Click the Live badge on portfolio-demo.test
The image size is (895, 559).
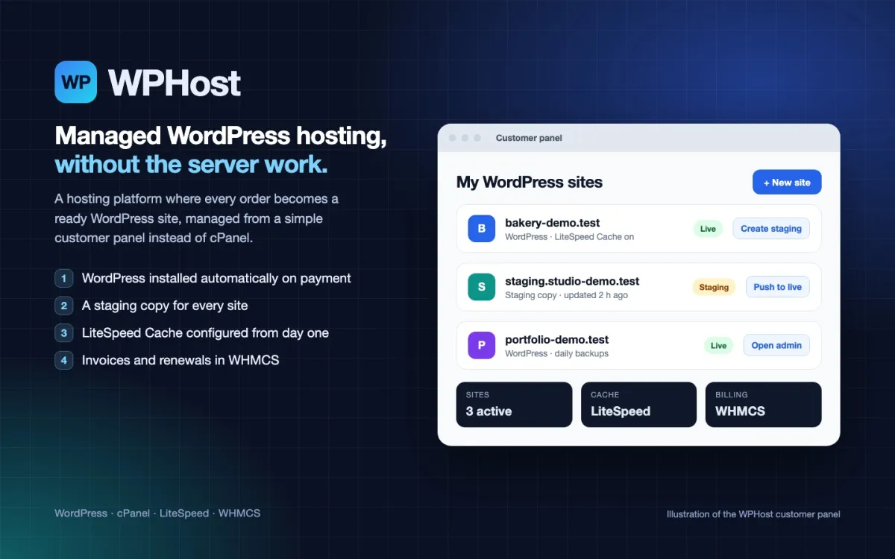point(718,345)
